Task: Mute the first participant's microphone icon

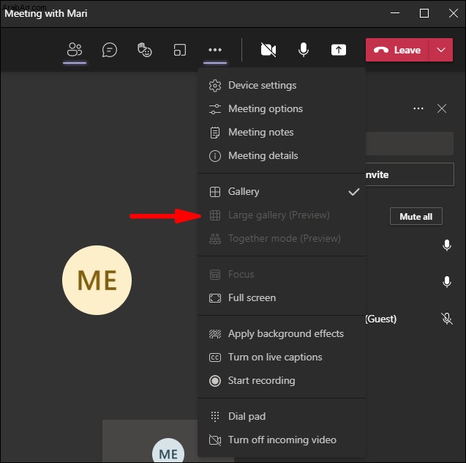Action: tap(447, 245)
